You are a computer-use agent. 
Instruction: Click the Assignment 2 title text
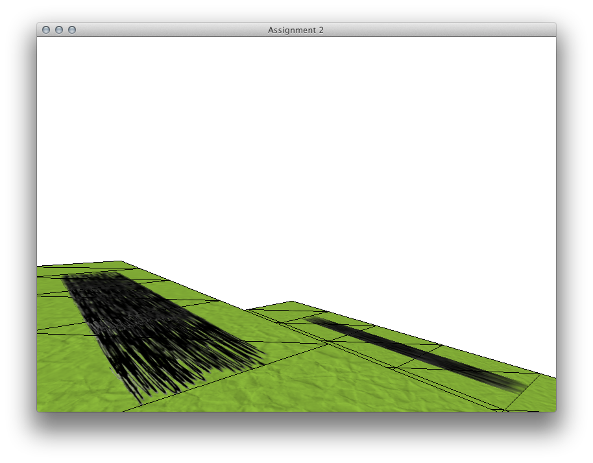pos(296,30)
